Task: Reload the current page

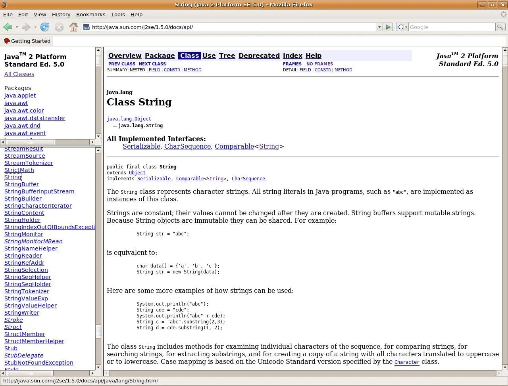Action: 45,27
